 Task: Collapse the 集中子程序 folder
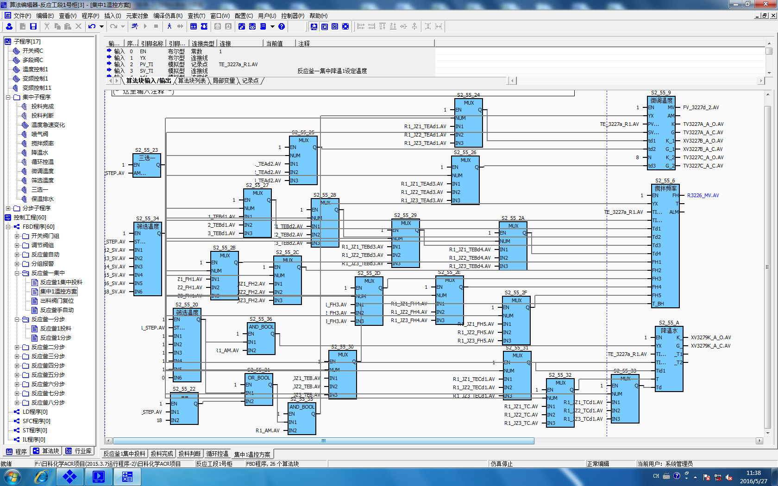point(8,97)
